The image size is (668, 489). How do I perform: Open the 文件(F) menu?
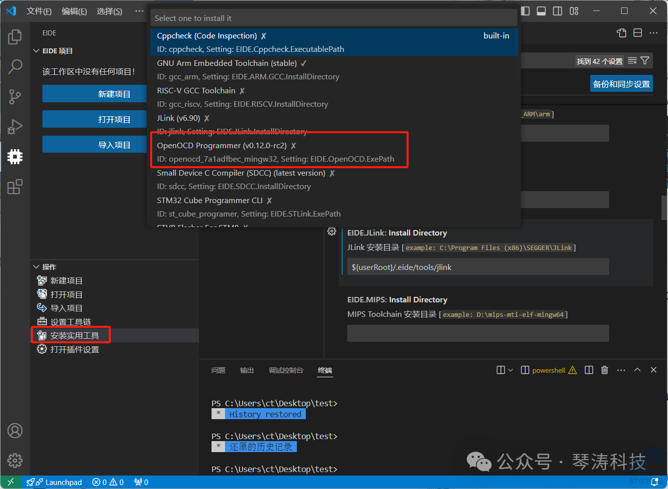[39, 11]
